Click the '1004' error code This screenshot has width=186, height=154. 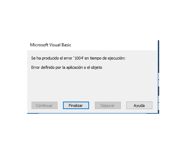79,58
